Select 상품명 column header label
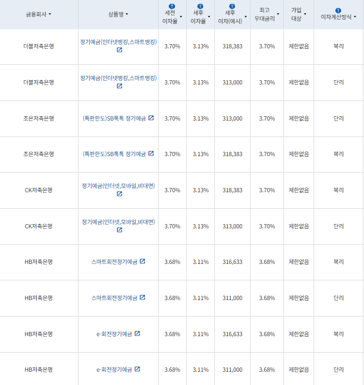Image resolution: width=364 pixels, height=385 pixels. (x=116, y=14)
